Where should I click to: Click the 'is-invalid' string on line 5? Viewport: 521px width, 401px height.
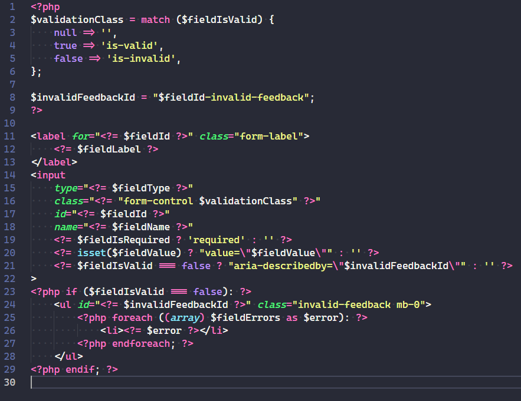click(141, 58)
